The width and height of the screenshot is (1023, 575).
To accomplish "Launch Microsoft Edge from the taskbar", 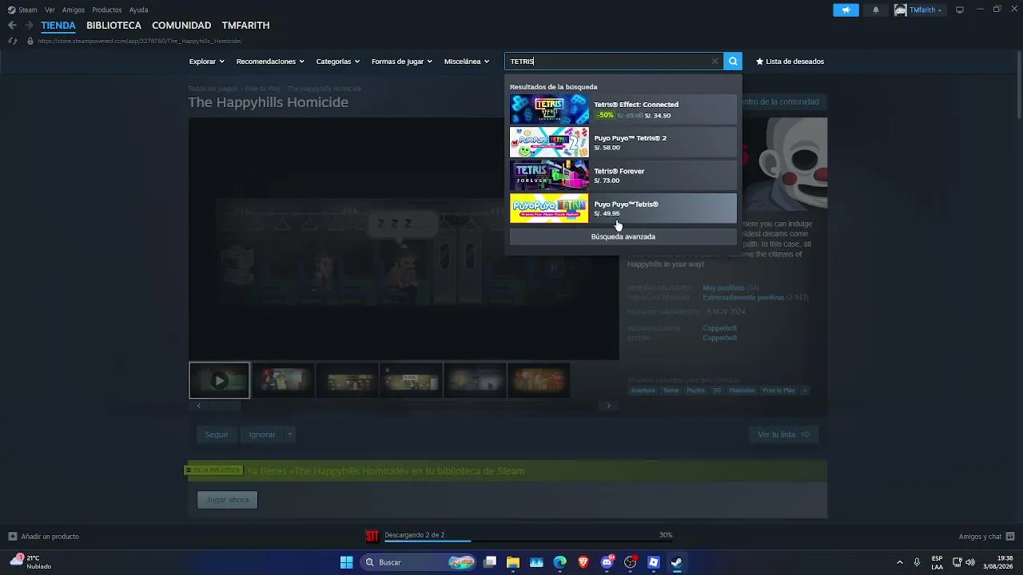I will (x=559, y=562).
